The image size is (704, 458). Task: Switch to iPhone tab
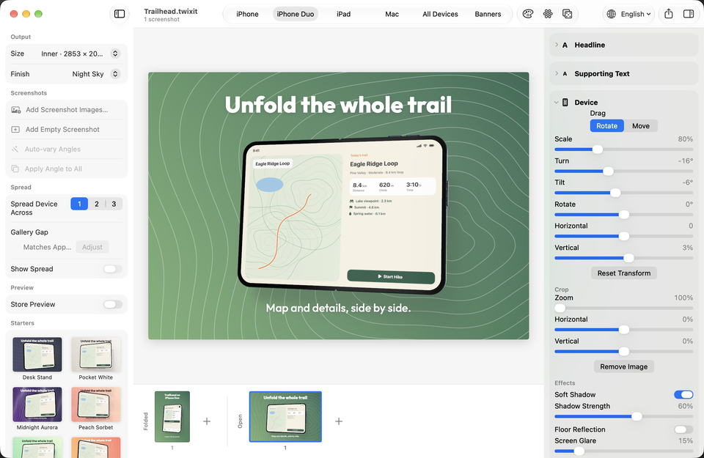247,15
